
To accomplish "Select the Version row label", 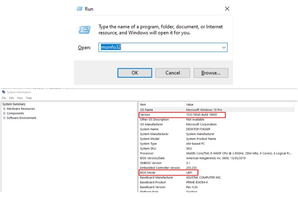I will click(x=145, y=115).
